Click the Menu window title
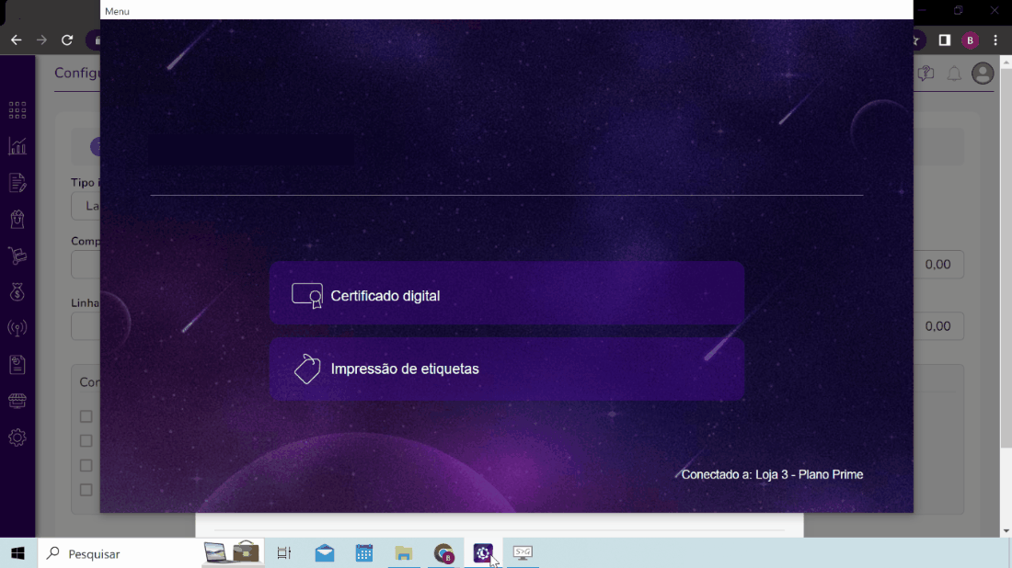1012x568 pixels. pos(118,11)
